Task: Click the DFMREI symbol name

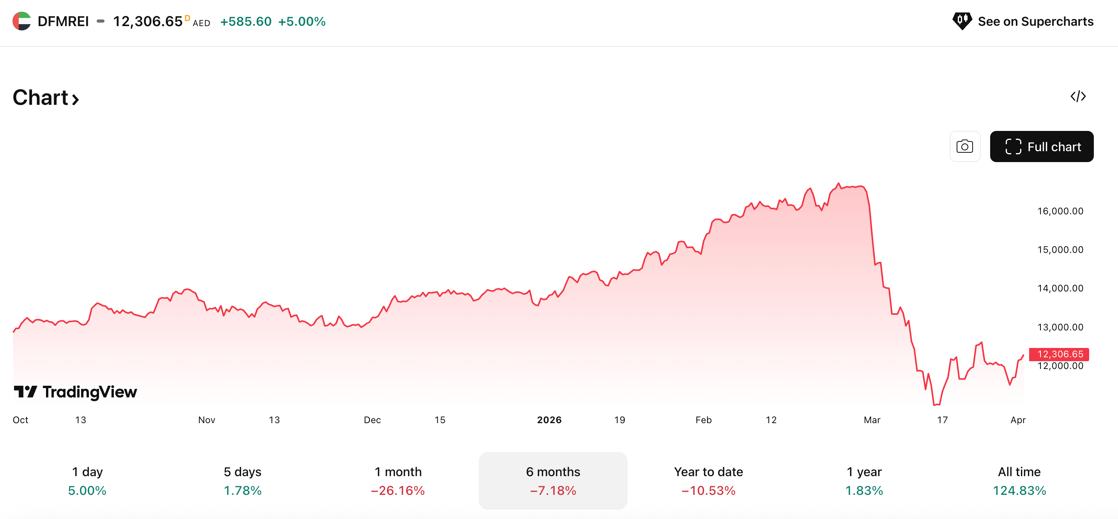Action: click(x=64, y=21)
